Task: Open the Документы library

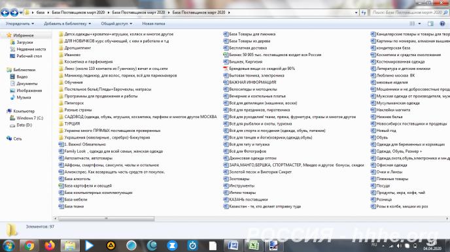Action: (27, 84)
